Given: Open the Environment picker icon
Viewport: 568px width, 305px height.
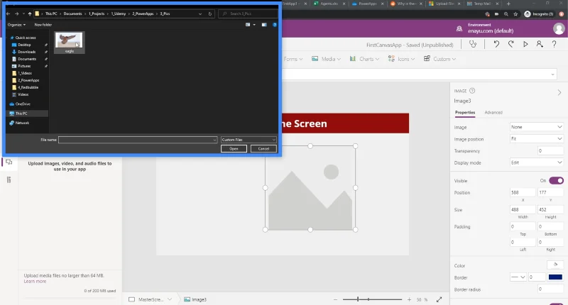Looking at the screenshot, I should click(459, 28).
